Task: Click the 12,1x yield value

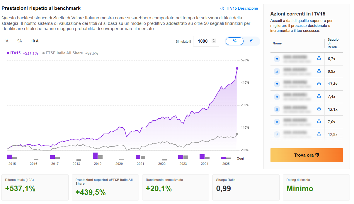Action: click(333, 109)
